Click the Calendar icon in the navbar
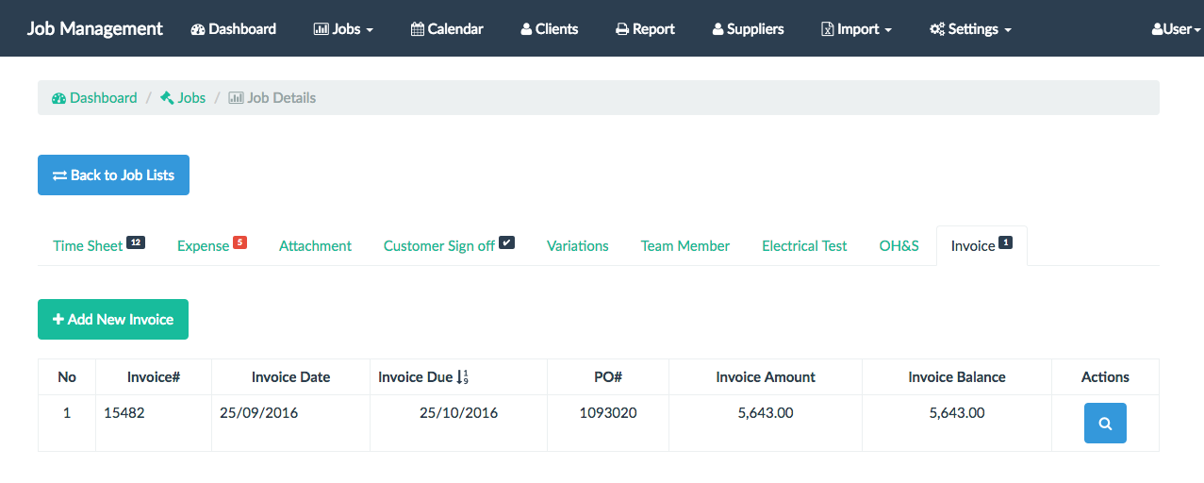Image resolution: width=1204 pixels, height=483 pixels. click(x=418, y=29)
